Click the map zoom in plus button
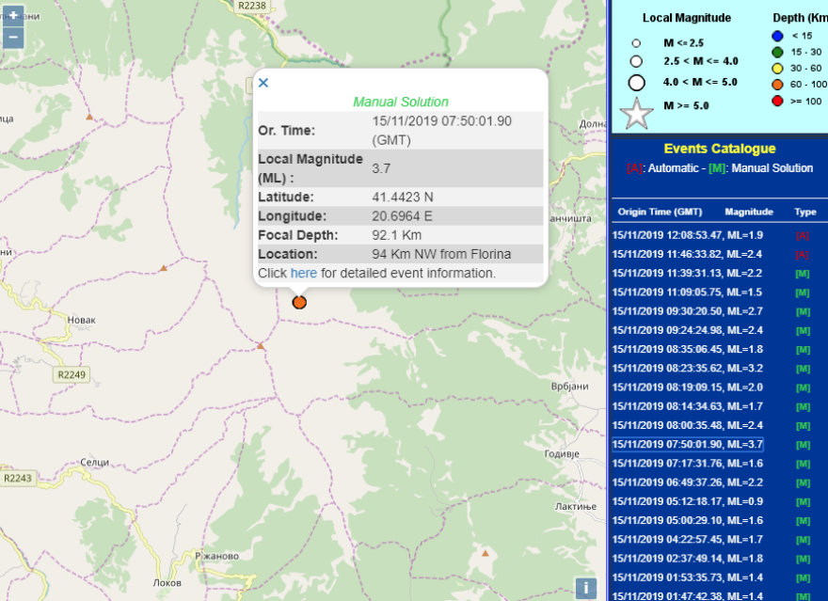Screen dimensions: 828x601 (13, 16)
